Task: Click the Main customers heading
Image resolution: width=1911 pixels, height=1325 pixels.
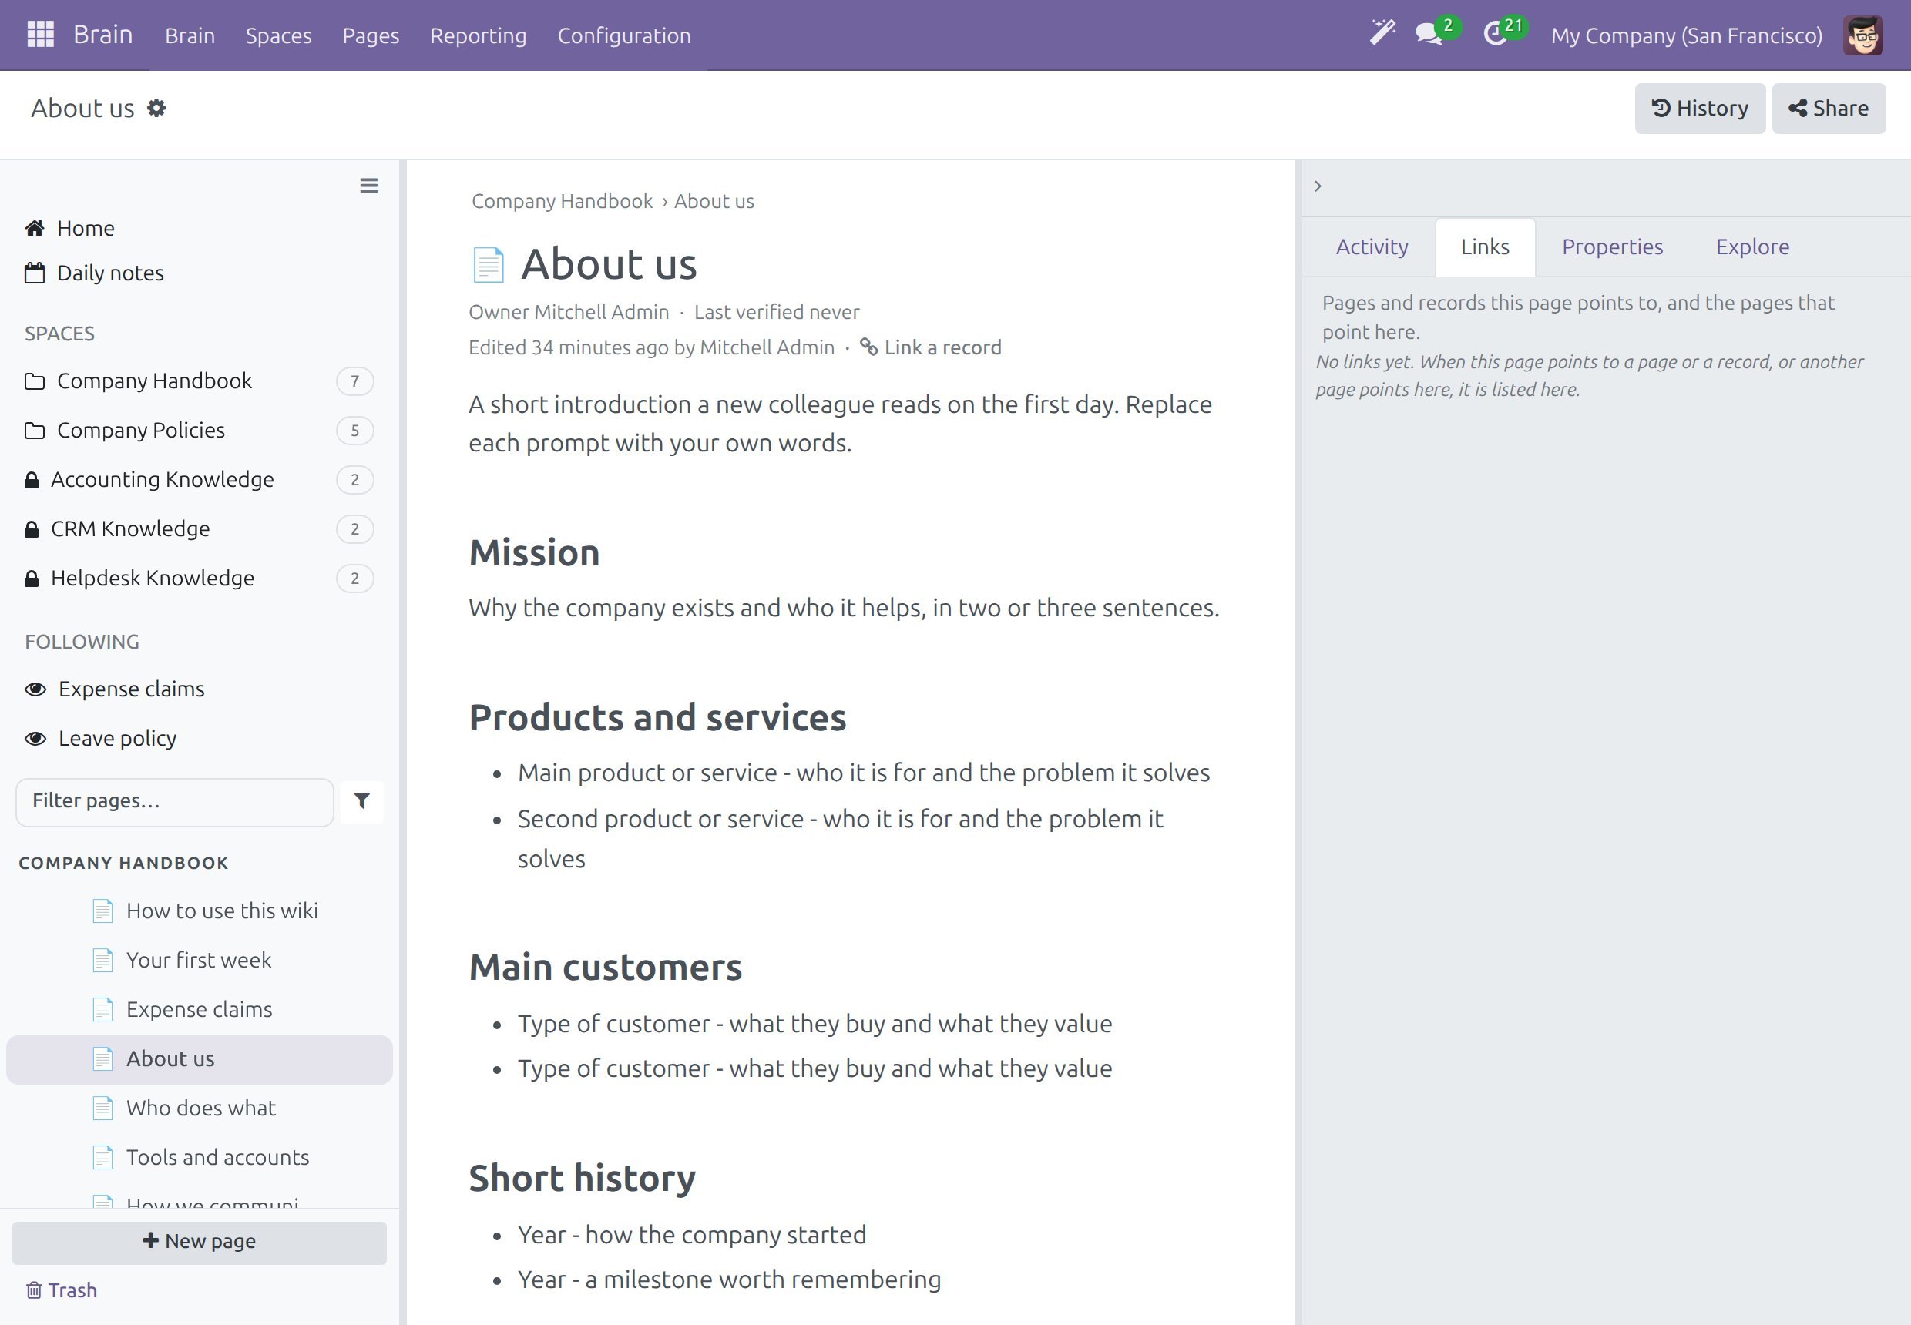Action: [x=606, y=968]
